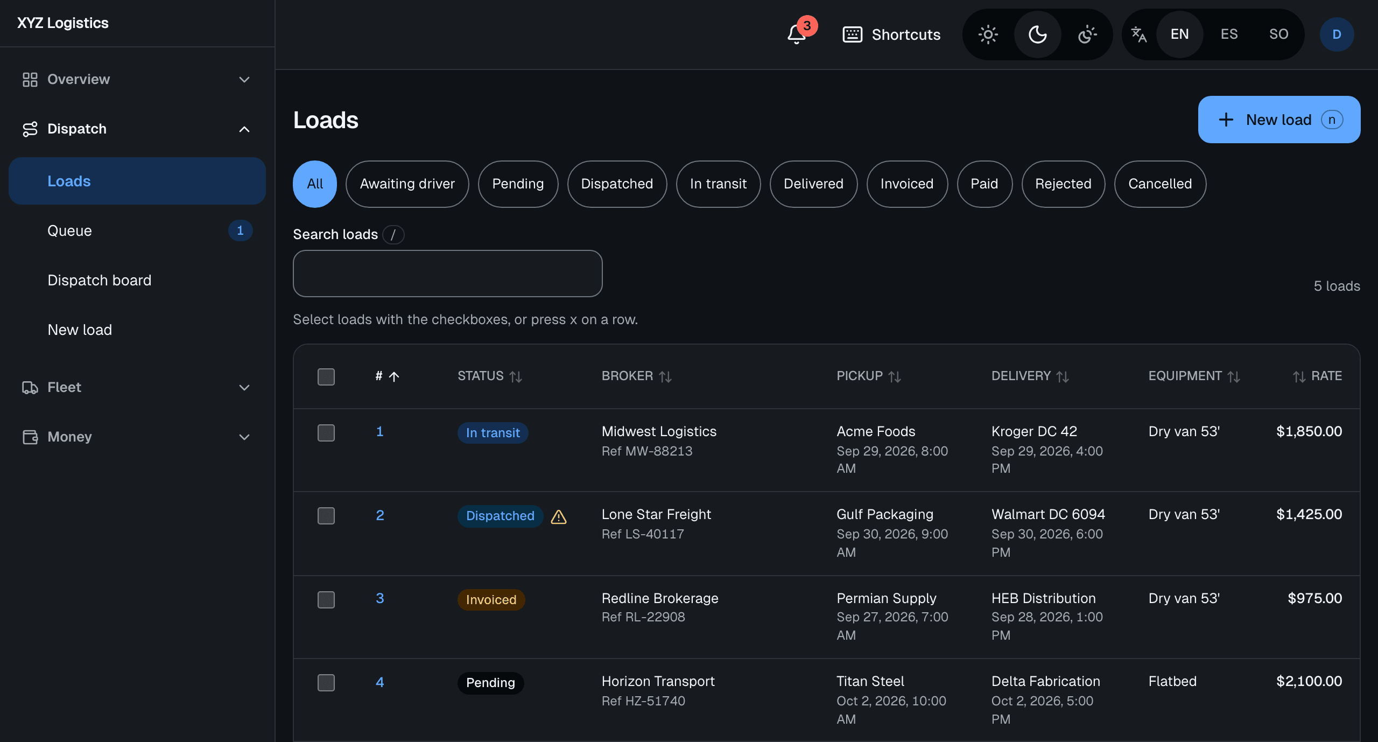Viewport: 1378px width, 742px height.
Task: Open Dispatch board in sidebar
Action: 137,280
